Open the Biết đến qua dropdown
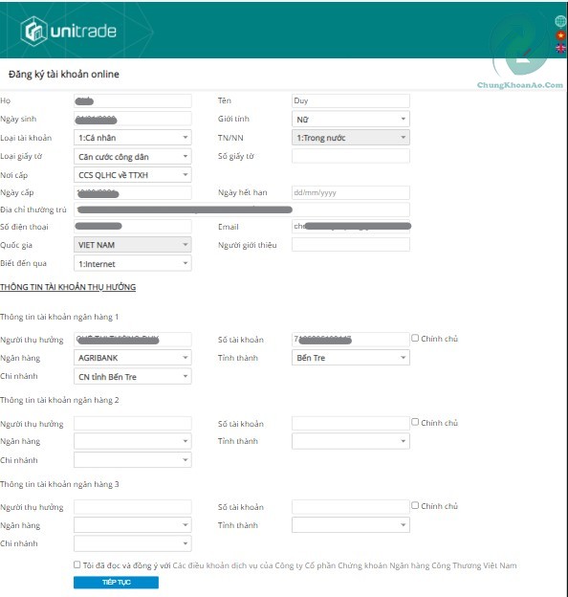The height and width of the screenshot is (597, 568). tap(133, 263)
